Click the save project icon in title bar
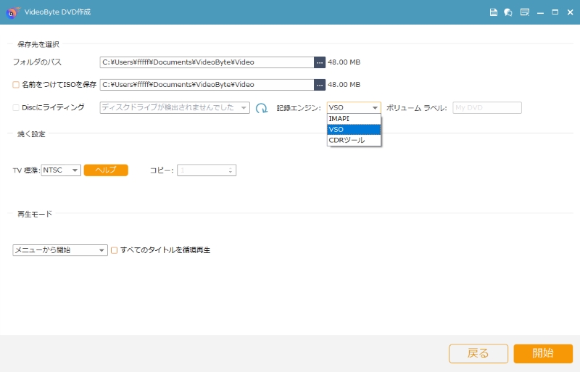Image resolution: width=580 pixels, height=372 pixels. click(494, 12)
